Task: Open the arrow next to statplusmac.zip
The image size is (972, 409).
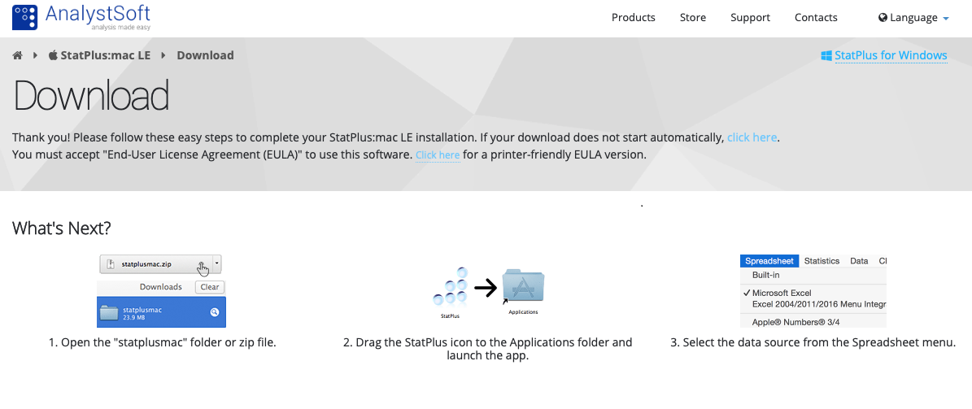Action: 217,263
